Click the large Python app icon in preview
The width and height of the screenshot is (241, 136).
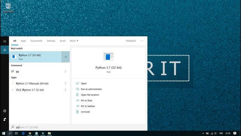point(108,57)
